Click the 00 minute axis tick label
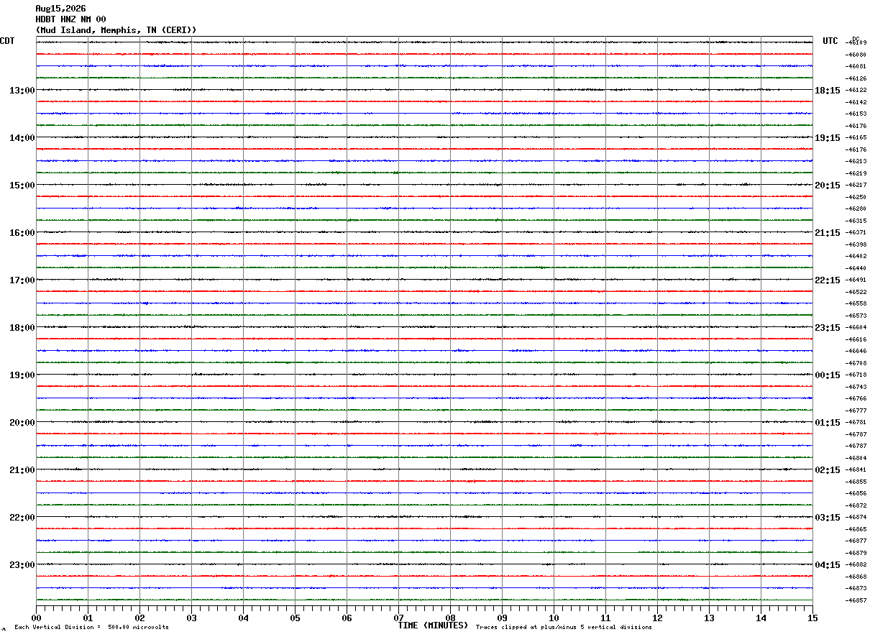Screen dimensions: 870x637 pos(36,618)
